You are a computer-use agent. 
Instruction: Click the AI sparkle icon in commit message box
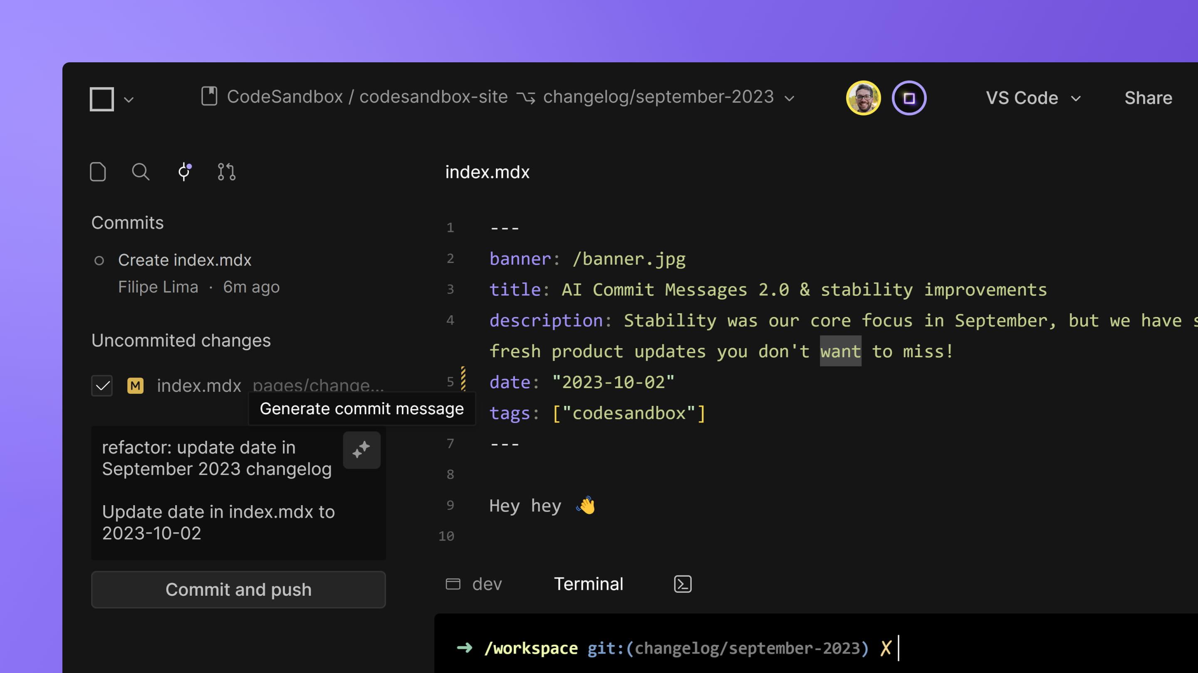[x=362, y=450]
